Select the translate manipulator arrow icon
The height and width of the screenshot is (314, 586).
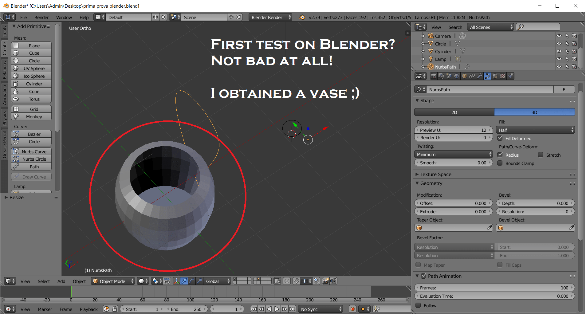[x=184, y=281]
